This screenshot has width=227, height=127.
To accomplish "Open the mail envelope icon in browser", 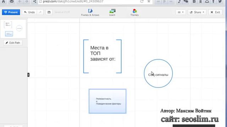I will pos(12,1).
